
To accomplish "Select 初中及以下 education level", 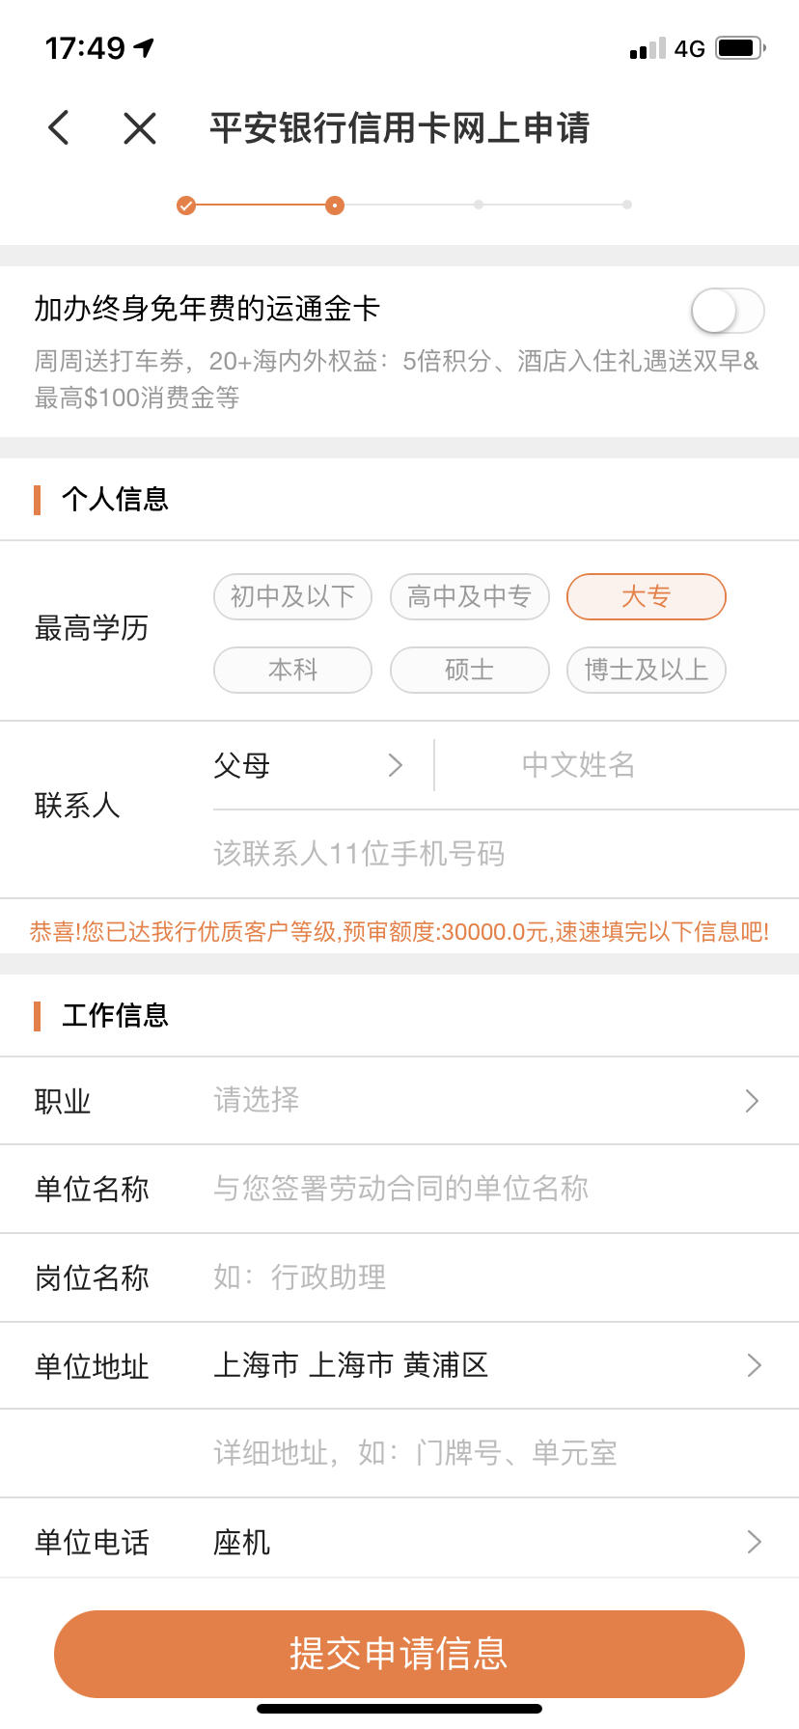I will (292, 596).
